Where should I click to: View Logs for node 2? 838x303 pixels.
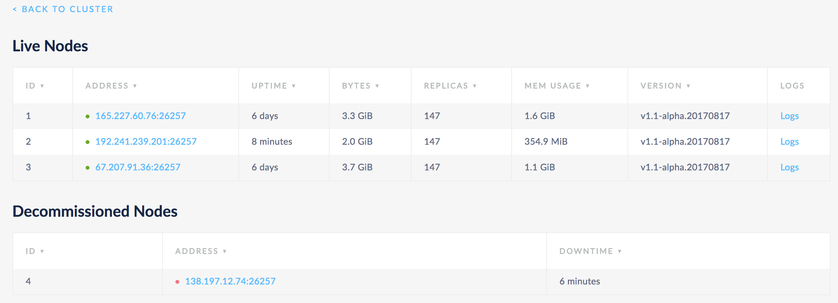789,142
